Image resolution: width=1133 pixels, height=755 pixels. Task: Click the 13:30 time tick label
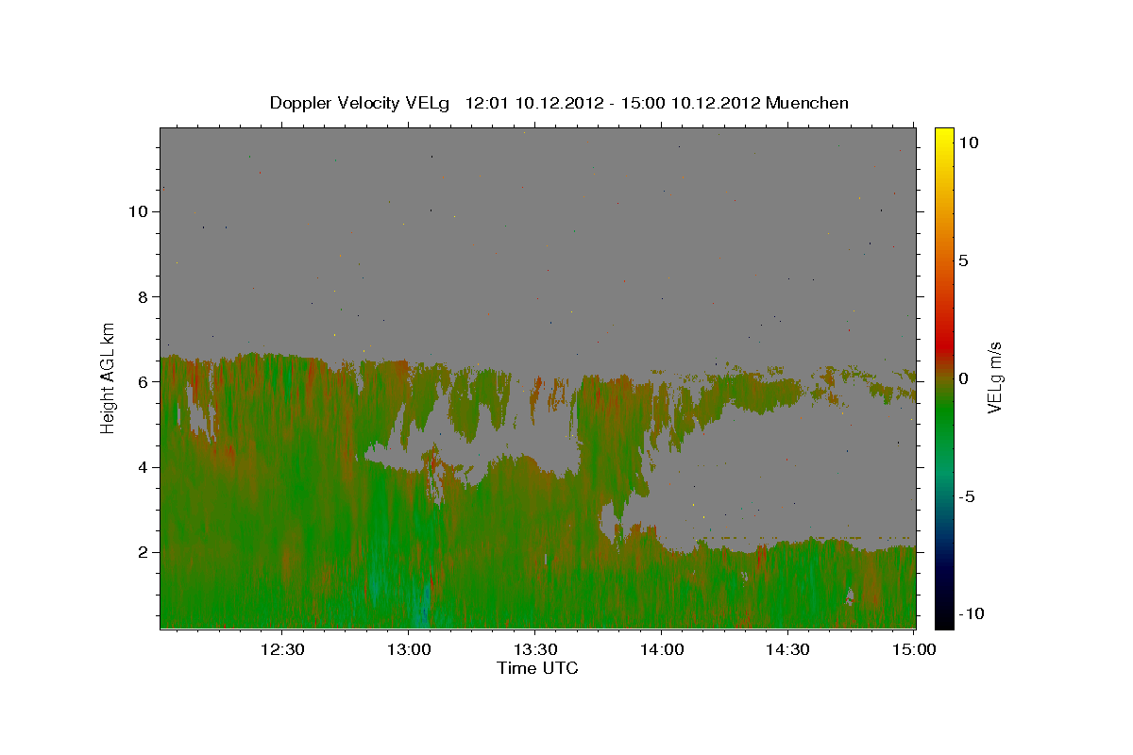click(x=534, y=649)
